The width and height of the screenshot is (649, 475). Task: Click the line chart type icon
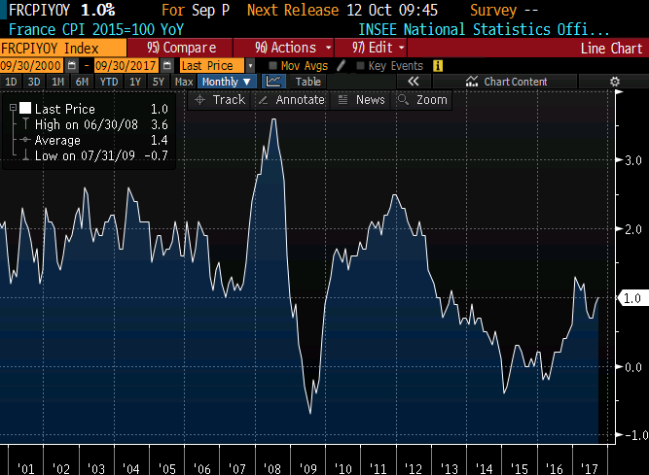[x=274, y=83]
